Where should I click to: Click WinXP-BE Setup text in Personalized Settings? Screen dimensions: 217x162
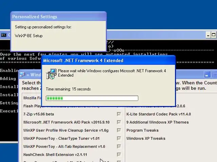click(x=28, y=36)
